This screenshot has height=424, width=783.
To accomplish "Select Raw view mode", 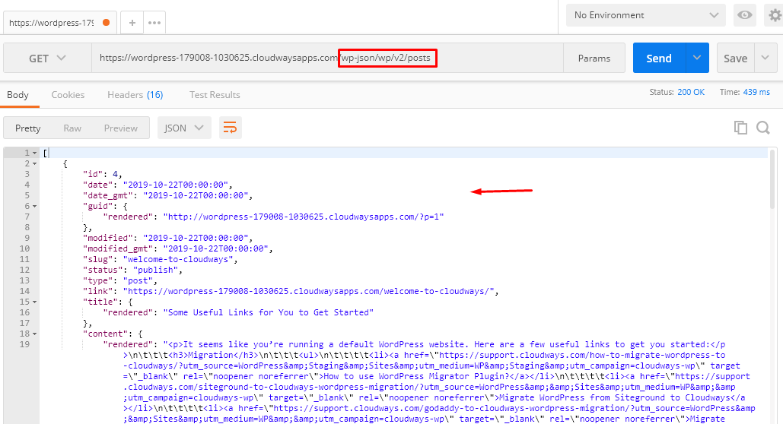I will click(72, 128).
